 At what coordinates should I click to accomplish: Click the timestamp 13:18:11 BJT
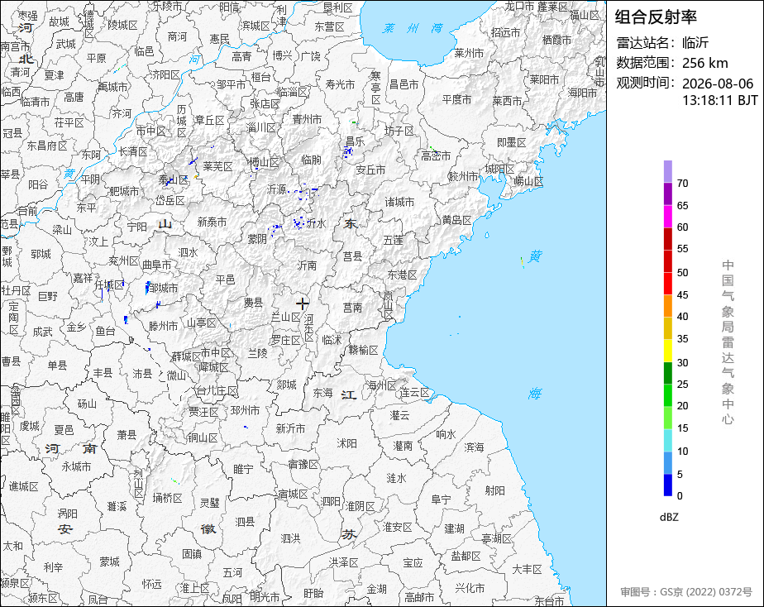pyautogui.click(x=720, y=100)
